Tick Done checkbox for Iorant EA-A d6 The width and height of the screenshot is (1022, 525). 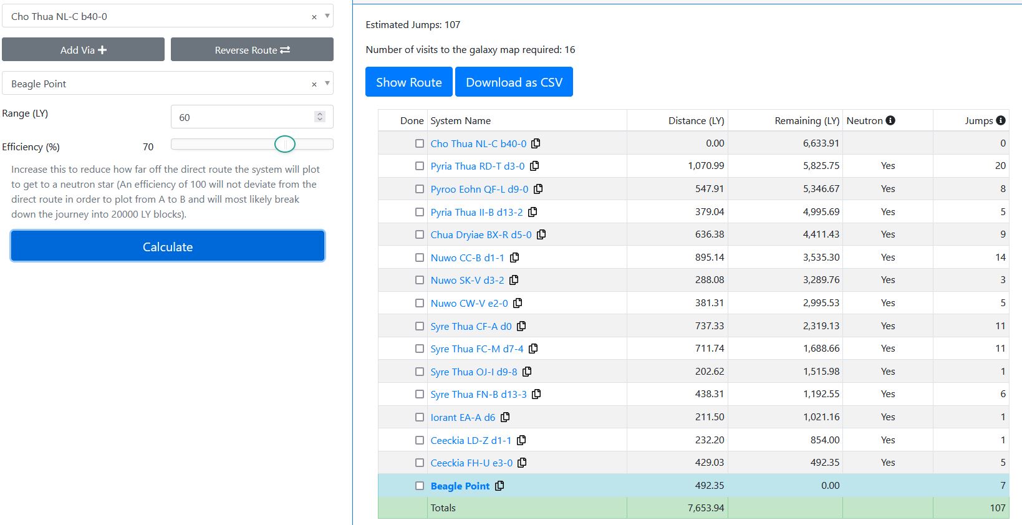tap(420, 417)
